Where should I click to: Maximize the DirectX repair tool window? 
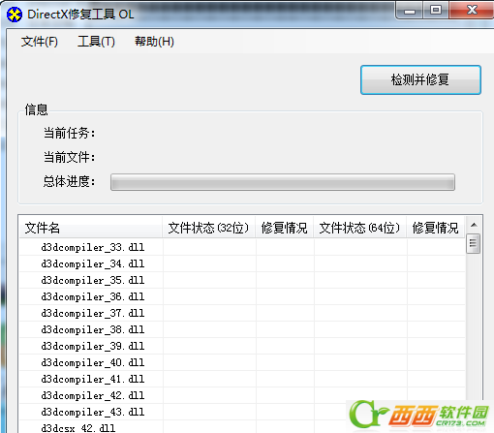pyautogui.click(x=436, y=11)
